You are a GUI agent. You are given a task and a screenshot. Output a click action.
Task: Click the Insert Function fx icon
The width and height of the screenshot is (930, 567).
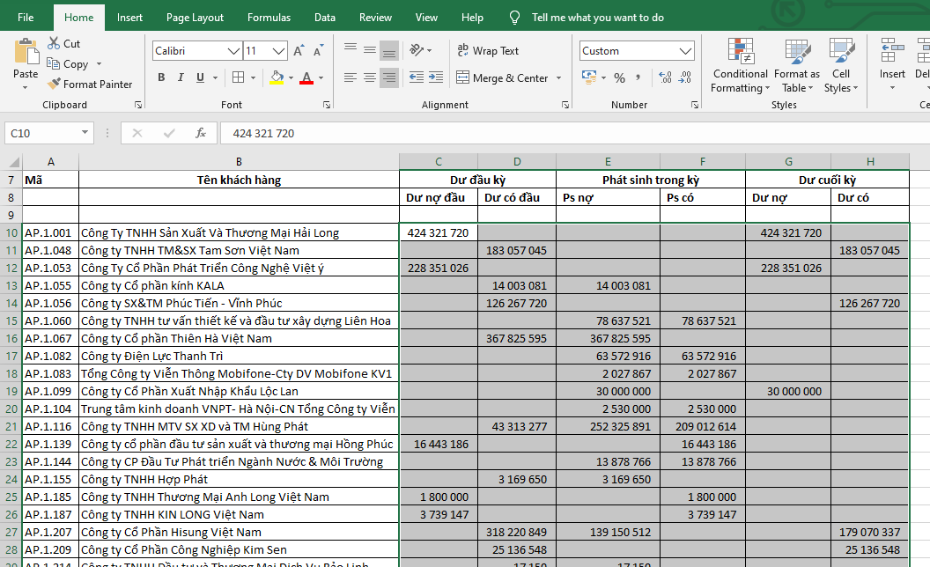(x=201, y=133)
